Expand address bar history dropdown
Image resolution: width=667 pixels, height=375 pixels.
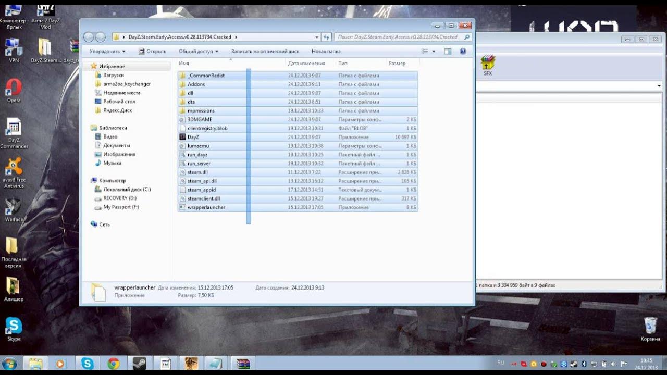317,37
